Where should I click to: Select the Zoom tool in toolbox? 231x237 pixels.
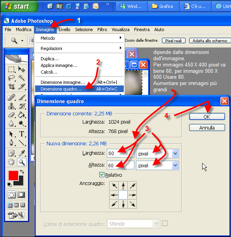(22, 162)
